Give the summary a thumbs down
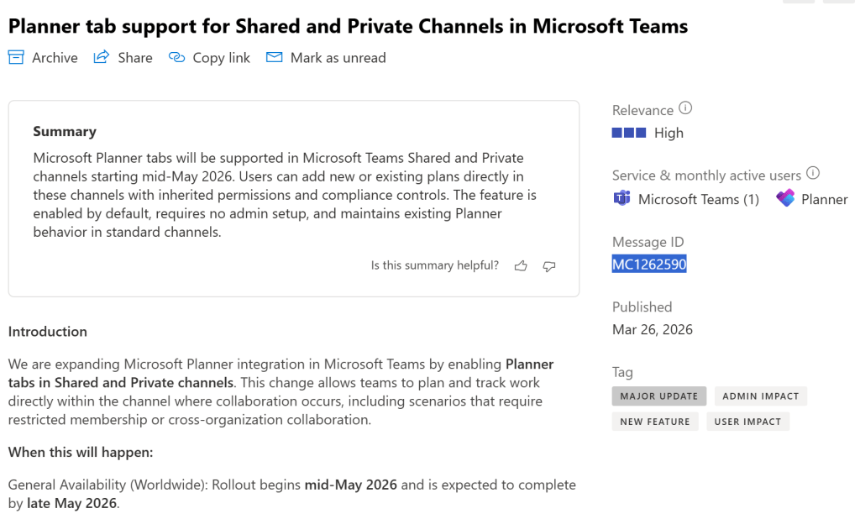The image size is (860, 519). [x=549, y=265]
